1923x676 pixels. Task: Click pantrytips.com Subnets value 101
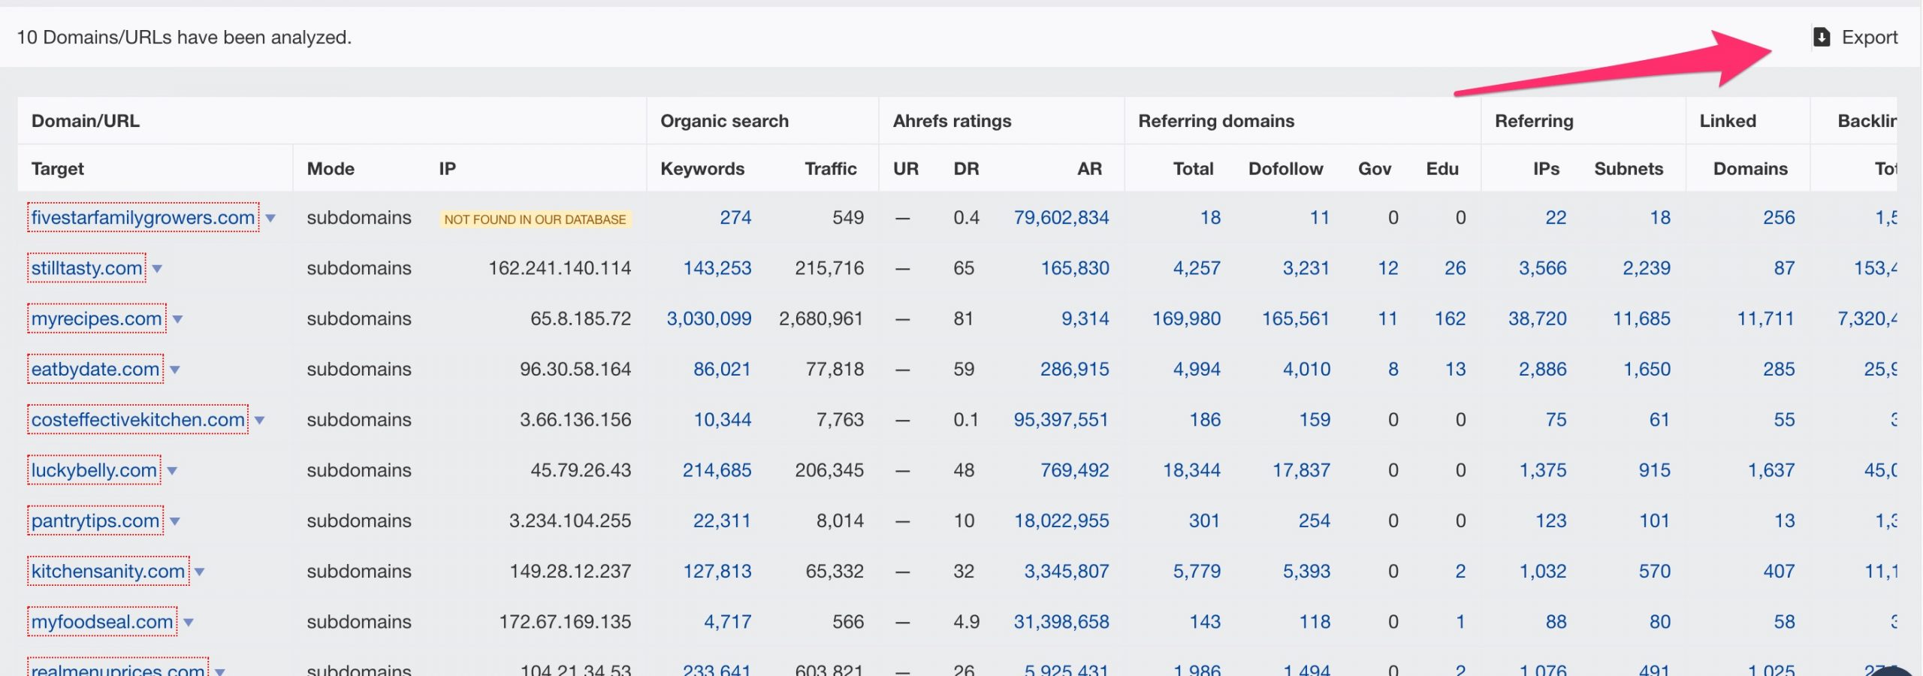click(1654, 520)
